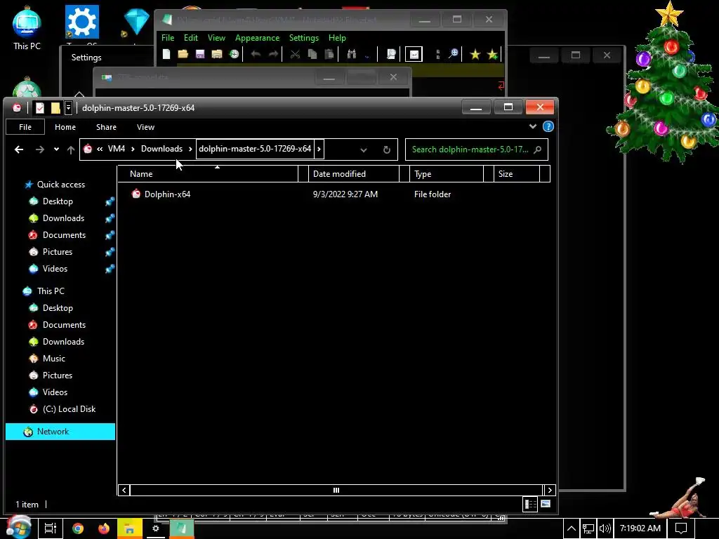Click New file icon in Notepad toolbar

pos(166,54)
